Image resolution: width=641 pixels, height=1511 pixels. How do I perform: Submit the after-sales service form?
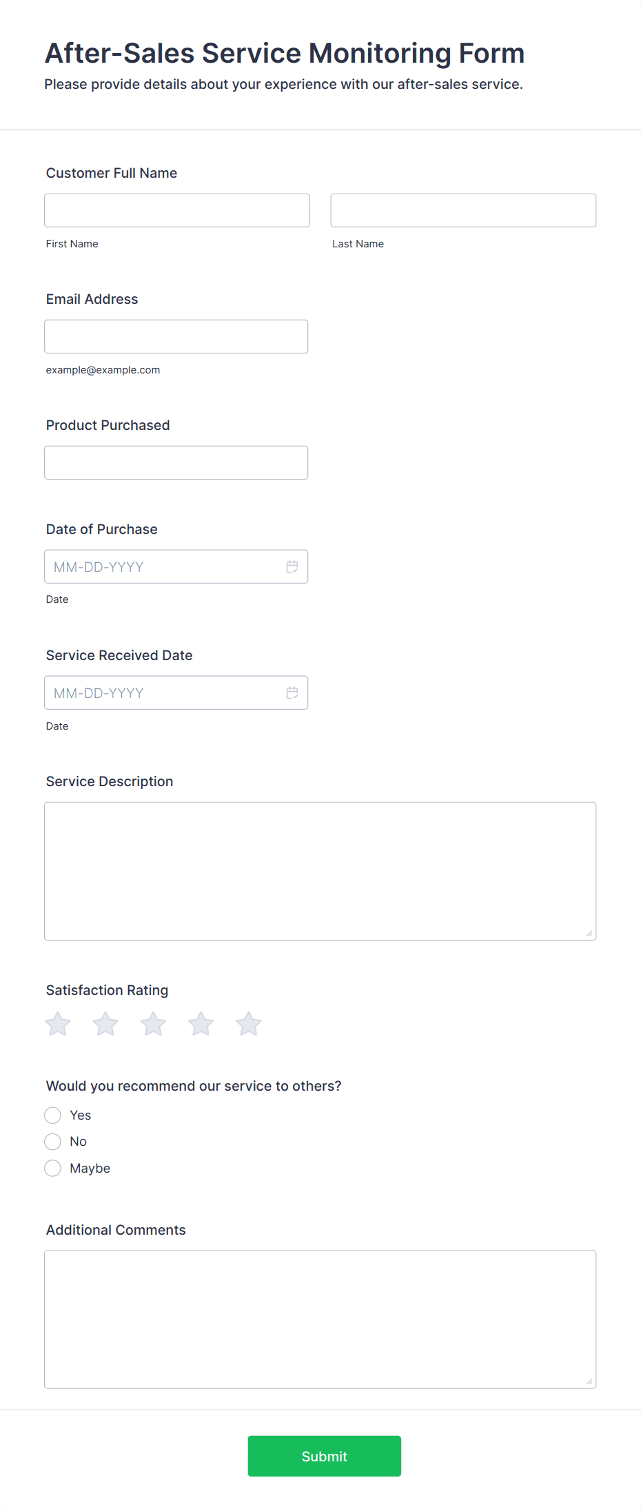(325, 1456)
